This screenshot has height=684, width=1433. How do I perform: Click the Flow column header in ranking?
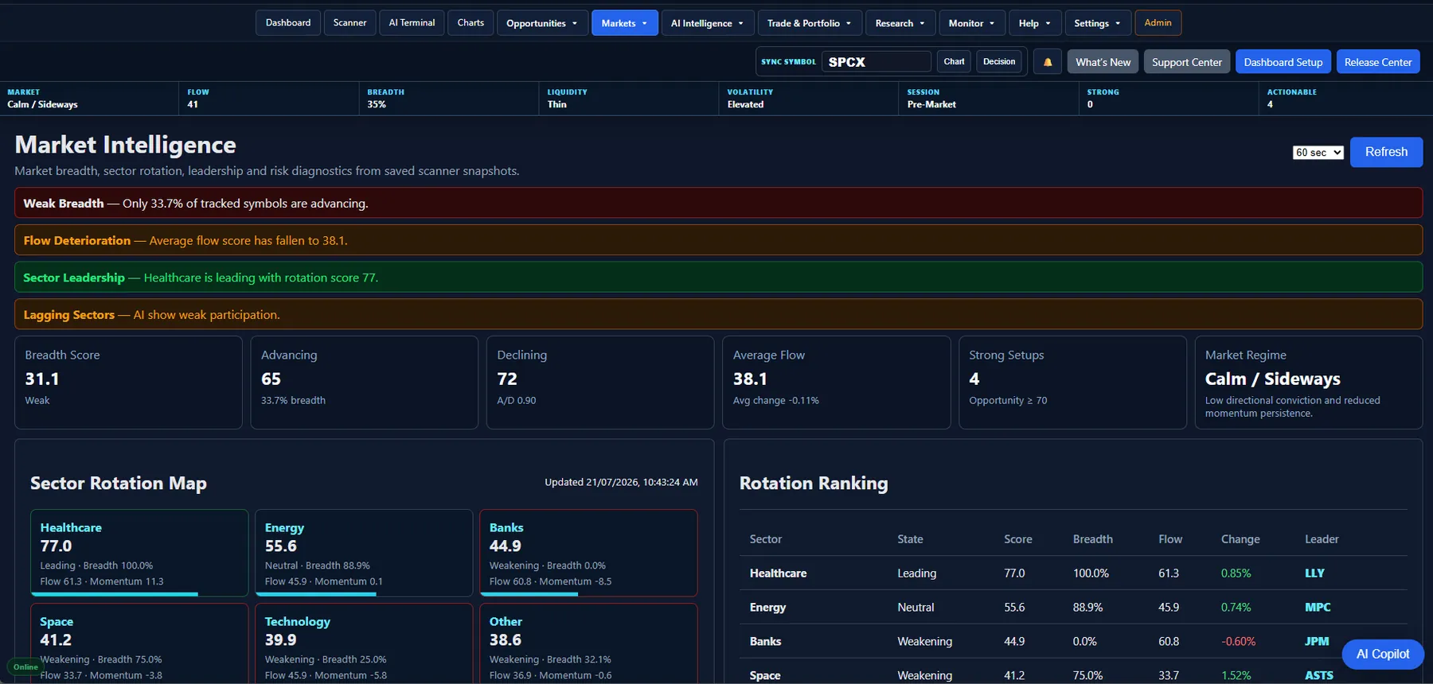pyautogui.click(x=1170, y=539)
